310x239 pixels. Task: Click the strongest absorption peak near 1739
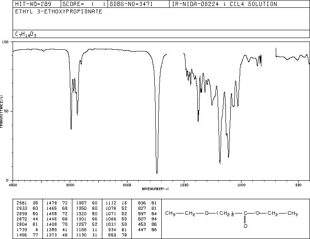157,172
